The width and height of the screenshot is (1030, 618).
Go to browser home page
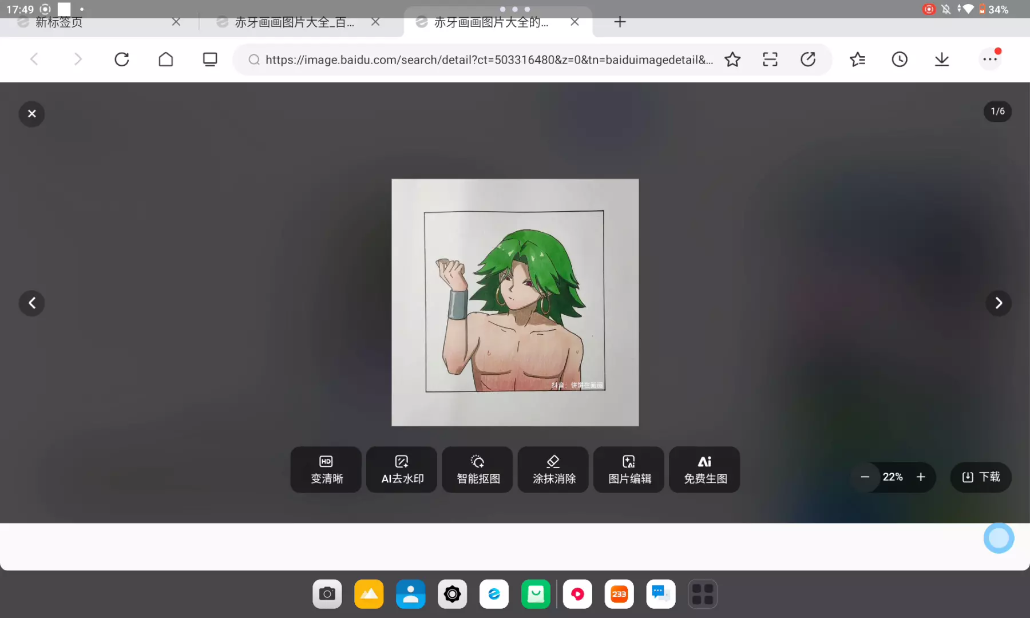click(165, 60)
